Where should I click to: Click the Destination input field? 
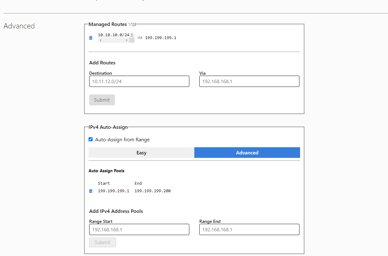(x=139, y=81)
